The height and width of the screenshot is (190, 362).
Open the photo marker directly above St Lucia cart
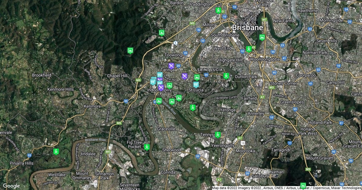197,78
